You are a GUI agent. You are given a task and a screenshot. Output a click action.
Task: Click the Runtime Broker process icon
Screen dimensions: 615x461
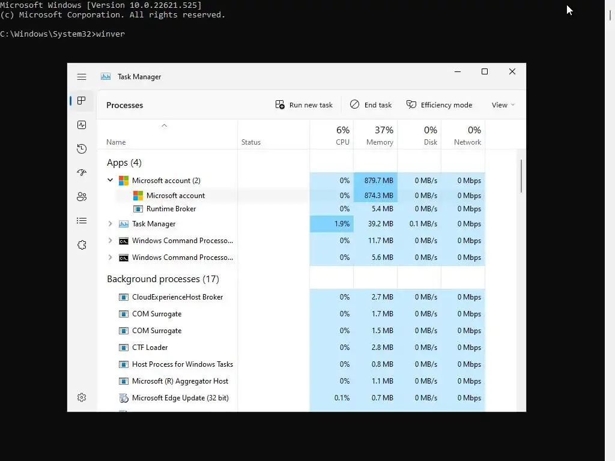tap(138, 209)
